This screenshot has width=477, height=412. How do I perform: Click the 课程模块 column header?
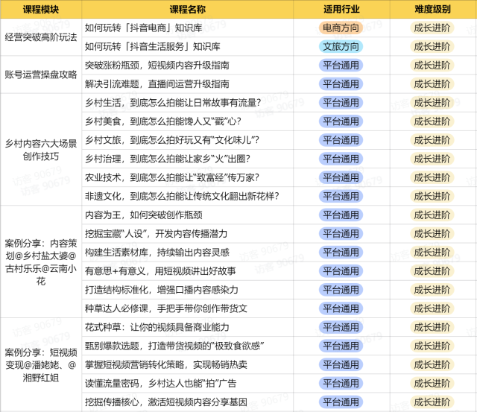click(x=41, y=10)
